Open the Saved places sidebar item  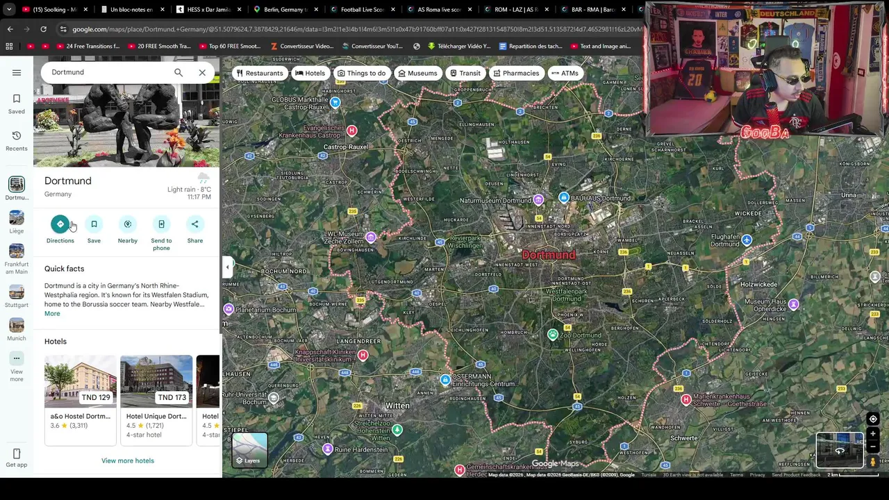(17, 103)
